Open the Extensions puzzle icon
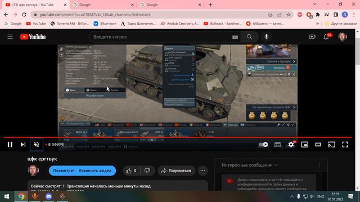 (x=318, y=15)
